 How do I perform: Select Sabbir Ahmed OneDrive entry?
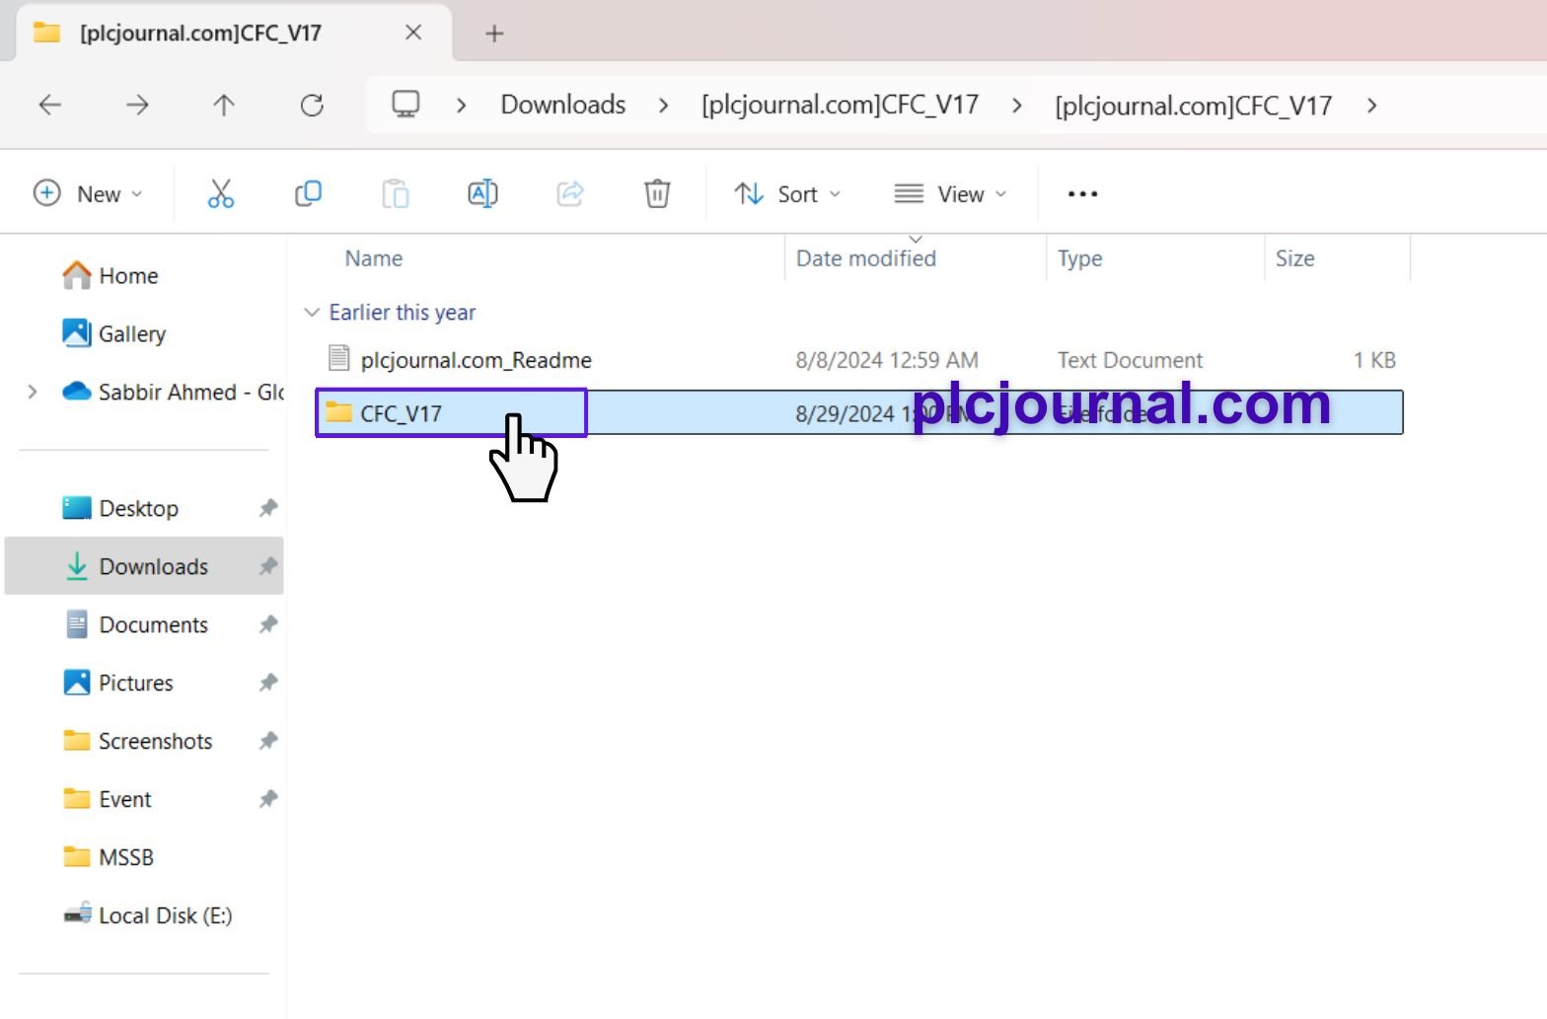tap(173, 392)
